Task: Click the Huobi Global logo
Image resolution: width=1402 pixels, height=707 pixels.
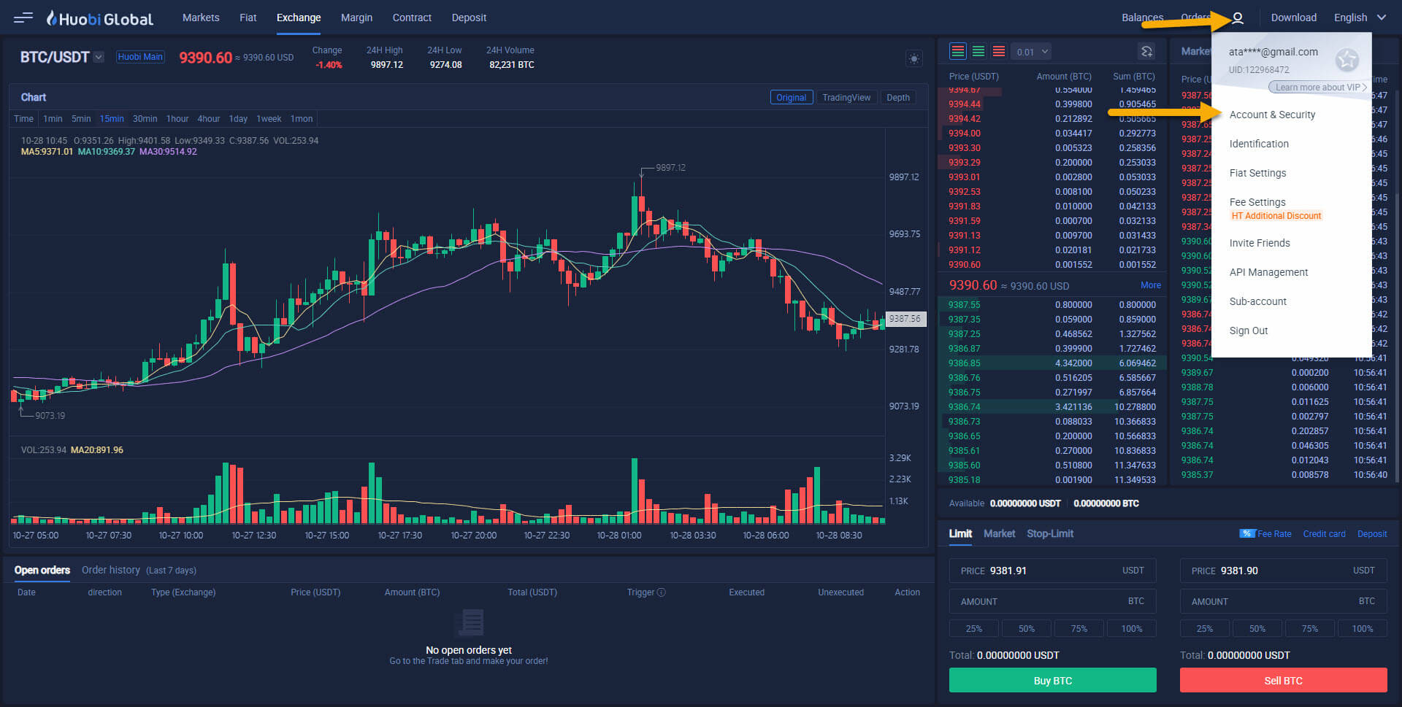Action: pos(100,18)
